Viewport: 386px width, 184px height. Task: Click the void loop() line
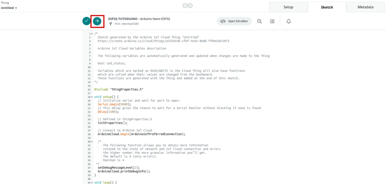tap(105, 182)
